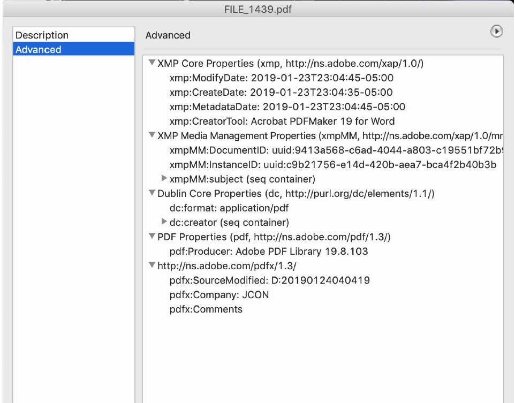Select the xmp:CreateDate entry

coord(281,92)
